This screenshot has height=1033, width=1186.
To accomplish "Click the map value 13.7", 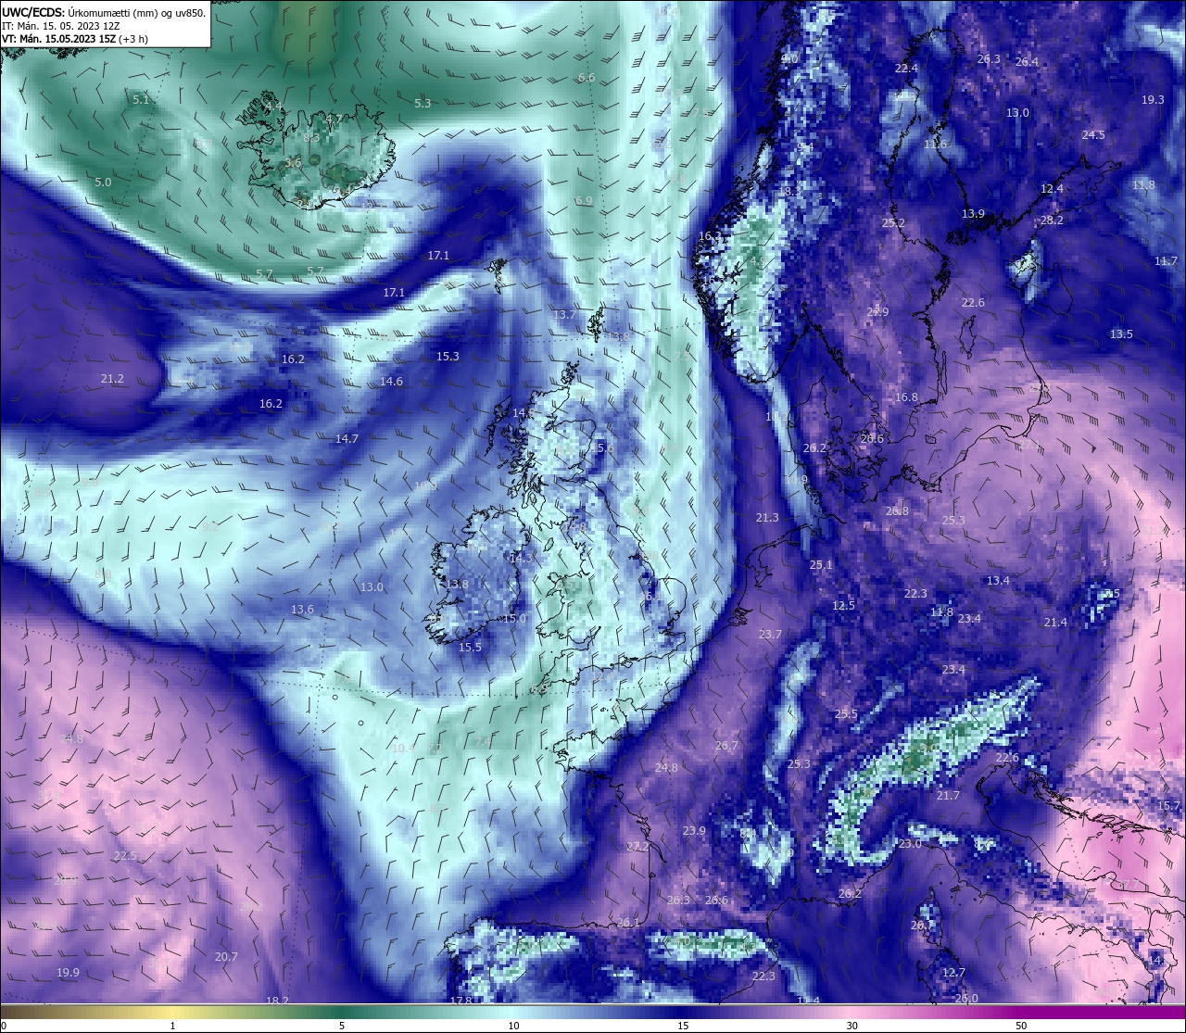I will pos(564,315).
